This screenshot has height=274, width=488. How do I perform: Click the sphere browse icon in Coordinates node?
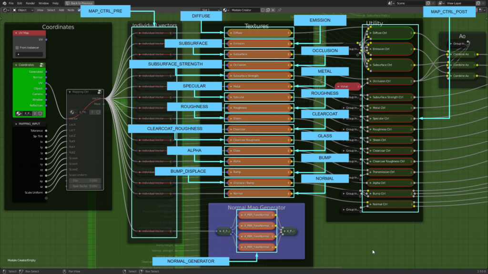tap(19, 113)
